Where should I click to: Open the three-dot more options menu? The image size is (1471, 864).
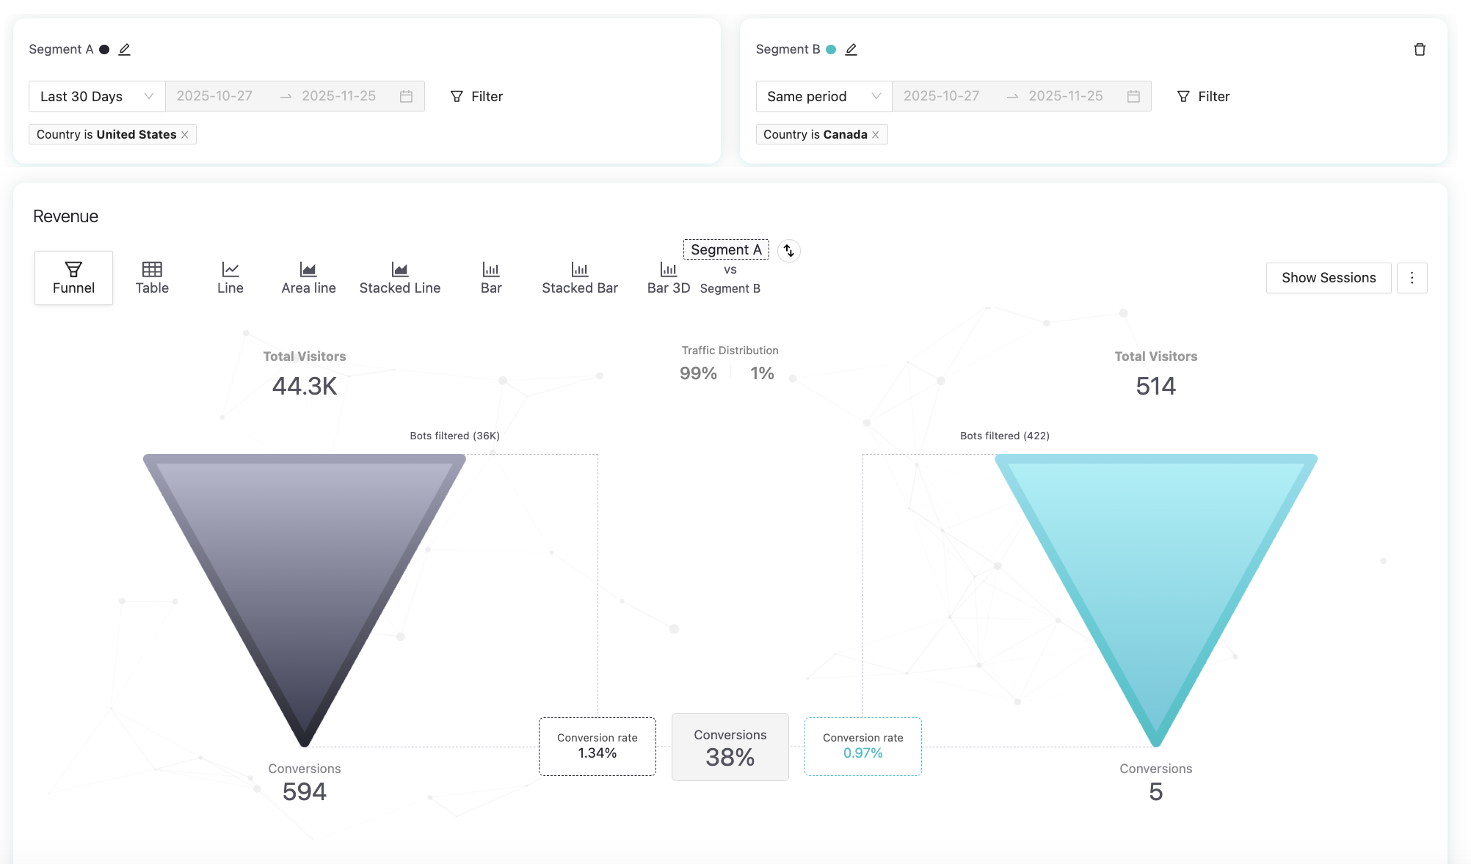tap(1412, 278)
